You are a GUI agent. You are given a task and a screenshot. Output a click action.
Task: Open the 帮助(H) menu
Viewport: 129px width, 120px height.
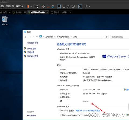click(19, 6)
